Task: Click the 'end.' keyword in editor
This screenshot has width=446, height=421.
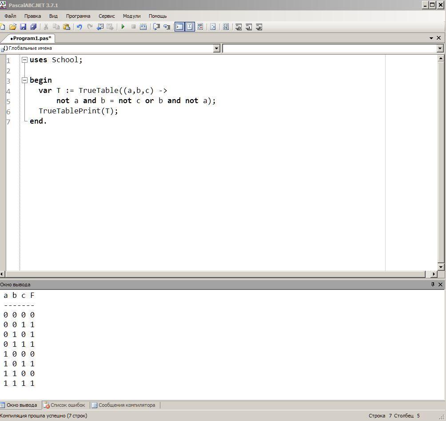Action: tap(38, 121)
